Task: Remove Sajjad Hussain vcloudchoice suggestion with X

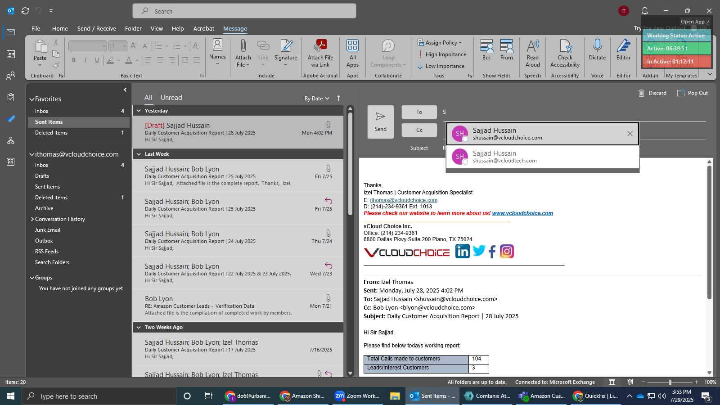Action: click(x=630, y=134)
